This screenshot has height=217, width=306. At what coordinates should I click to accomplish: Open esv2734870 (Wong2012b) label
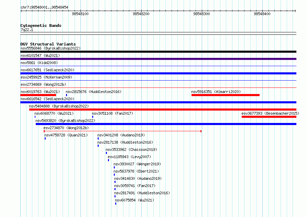66,128
